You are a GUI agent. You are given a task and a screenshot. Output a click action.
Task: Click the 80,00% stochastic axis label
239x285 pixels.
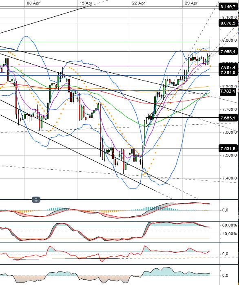(x=230, y=225)
